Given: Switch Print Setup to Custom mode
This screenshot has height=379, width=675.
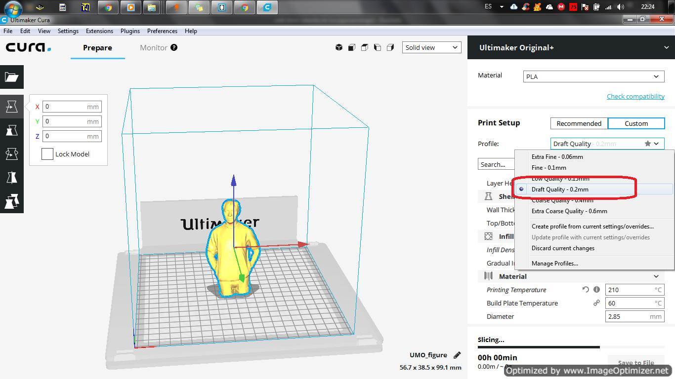Looking at the screenshot, I should 636,123.
